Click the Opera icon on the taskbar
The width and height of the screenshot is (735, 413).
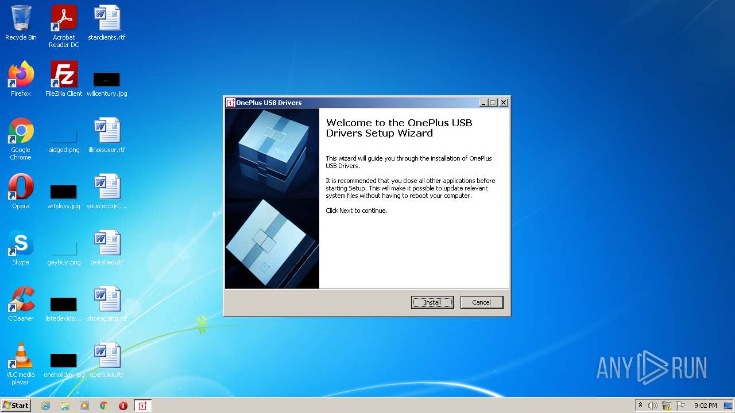tap(123, 406)
